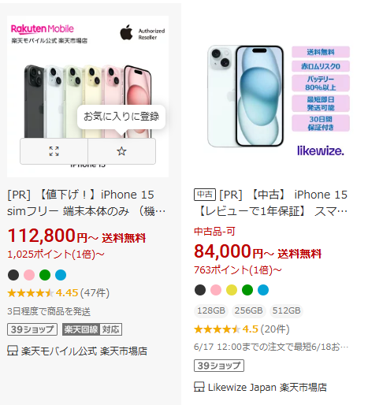Select pink color on Rakuten Mobile iPhone 15
Screen dimensions: 368x405
(29, 275)
